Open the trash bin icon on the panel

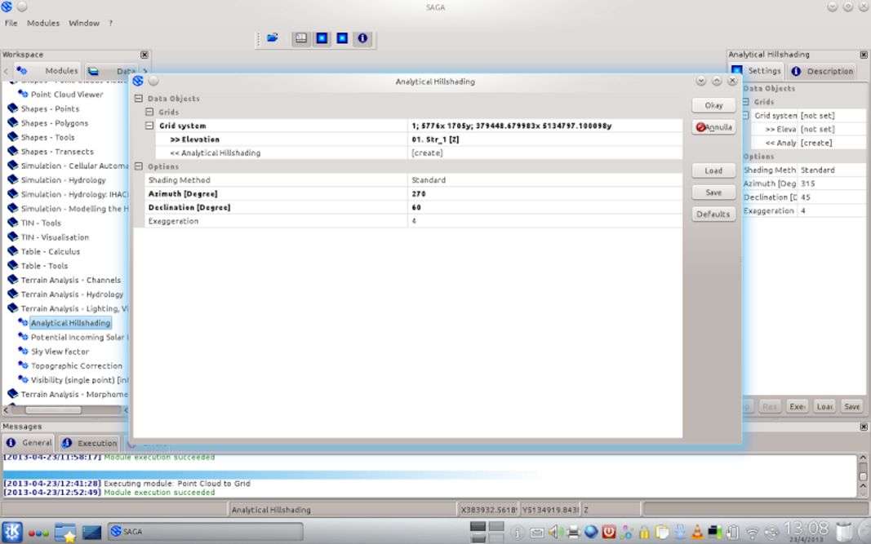[x=844, y=531]
